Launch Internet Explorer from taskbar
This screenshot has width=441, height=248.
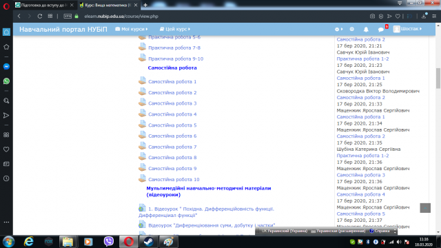29,242
